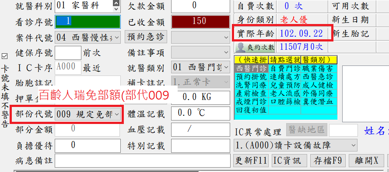The height and width of the screenshot is (172, 389).
Task: Click the 身份類別 value 老人優
Action: click(294, 20)
